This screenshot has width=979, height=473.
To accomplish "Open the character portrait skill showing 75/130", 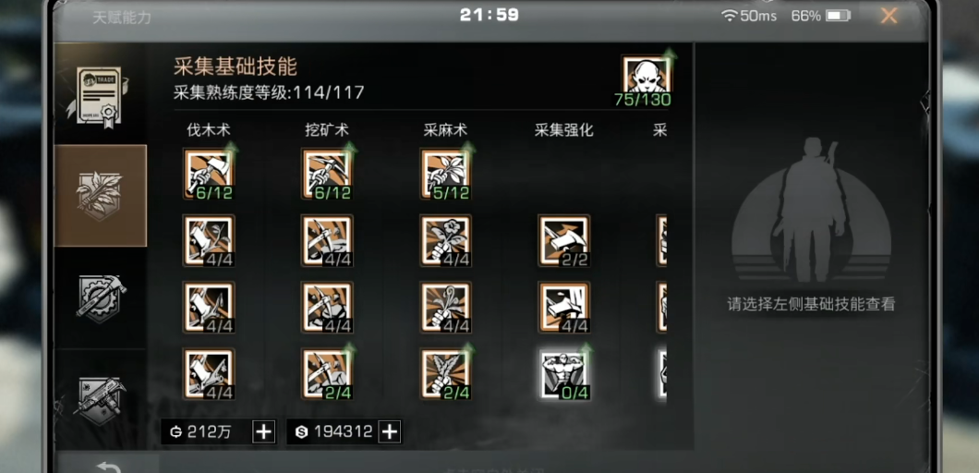I will [x=647, y=80].
